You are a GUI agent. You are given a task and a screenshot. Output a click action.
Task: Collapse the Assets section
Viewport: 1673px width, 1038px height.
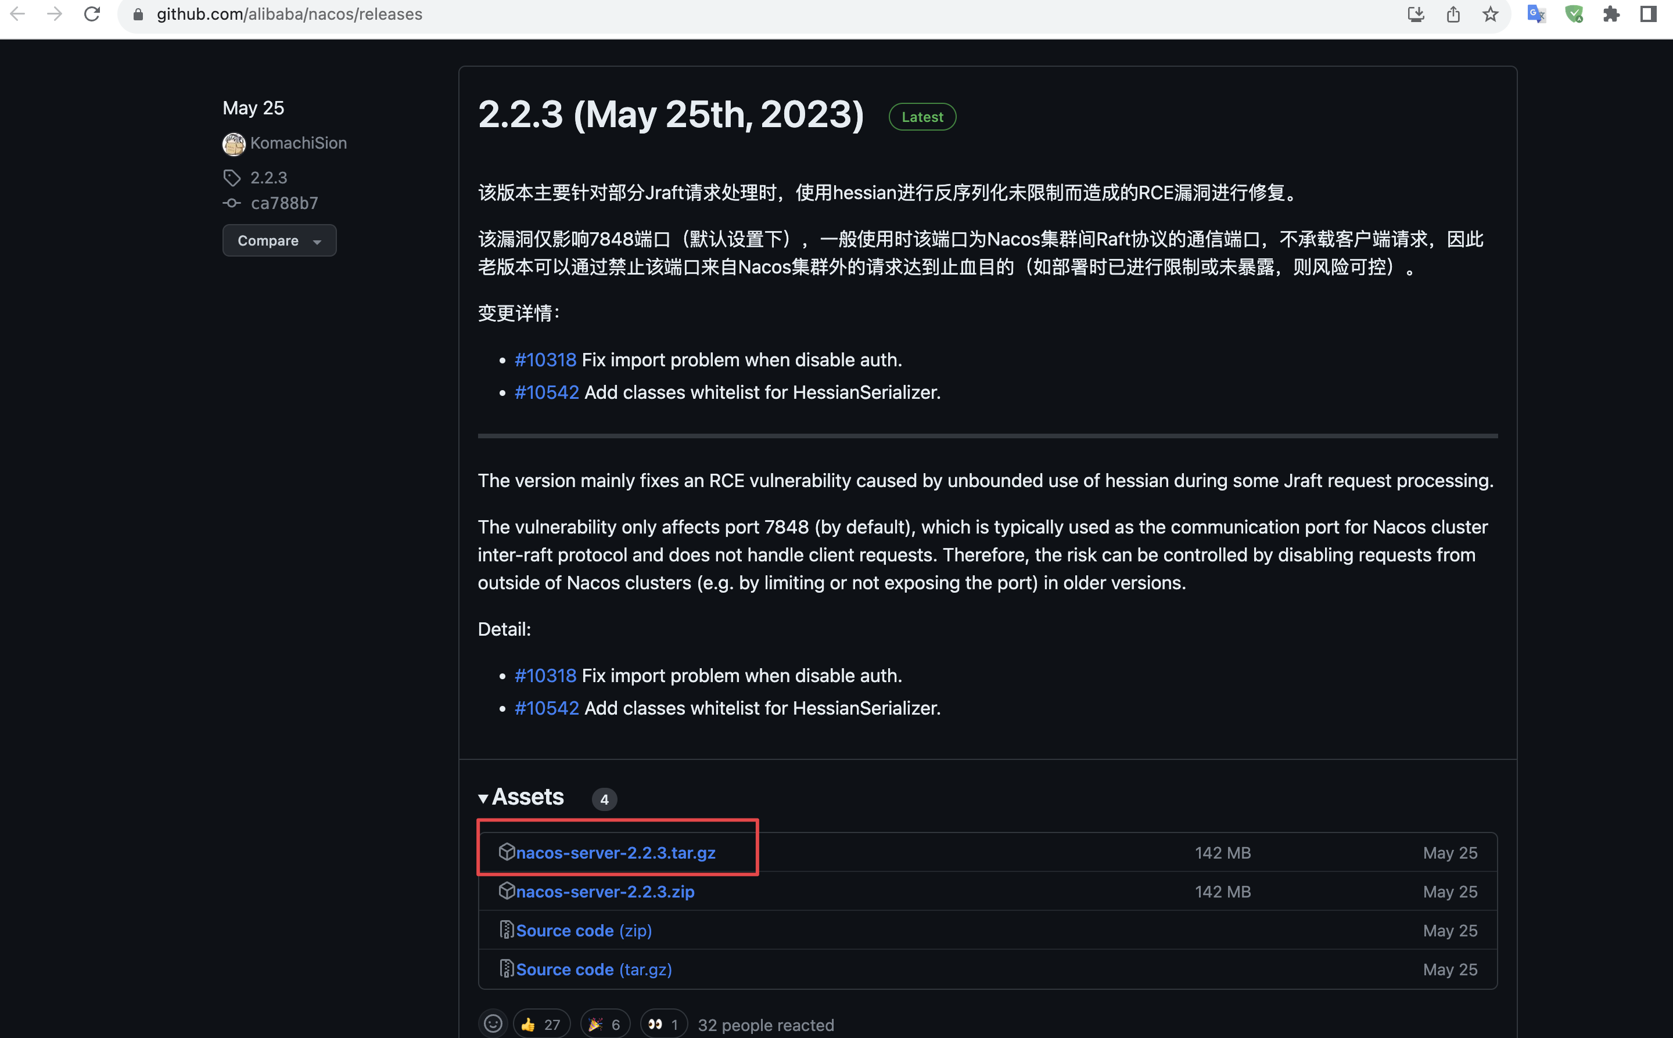point(521,797)
